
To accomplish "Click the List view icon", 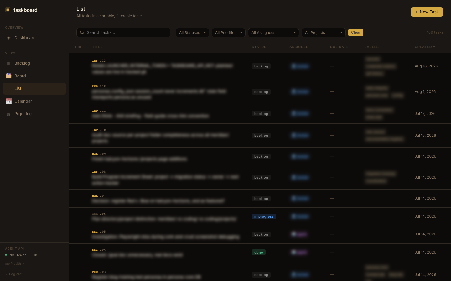I will pyautogui.click(x=8, y=89).
